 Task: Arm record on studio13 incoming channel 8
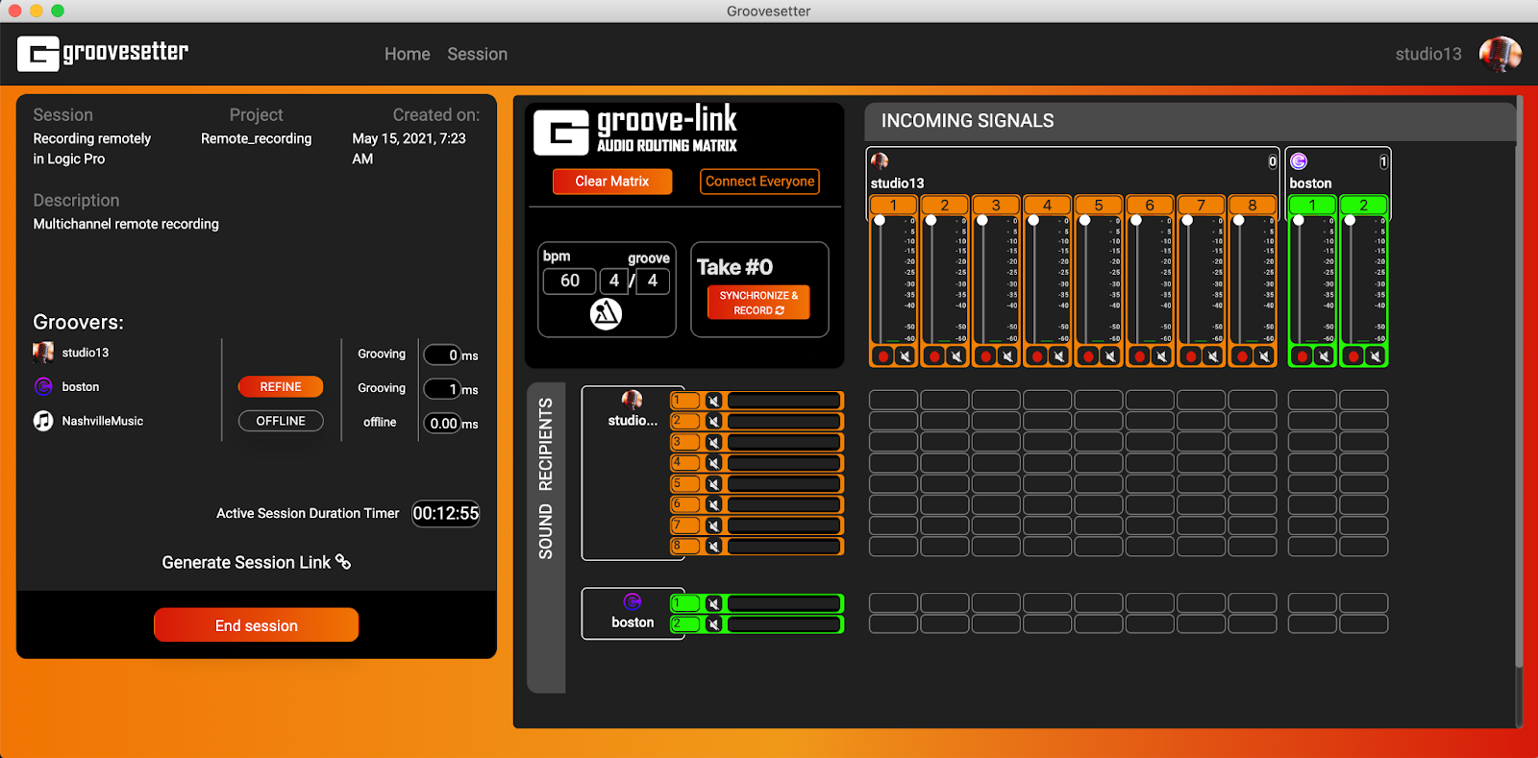click(x=1242, y=356)
